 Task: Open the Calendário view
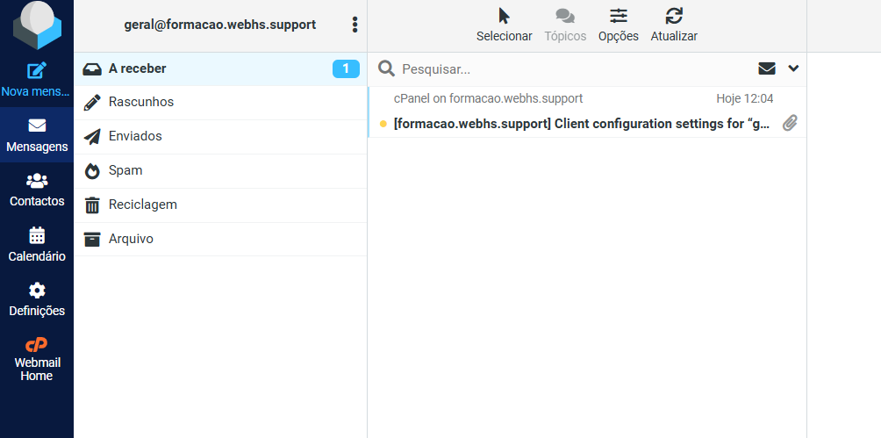(x=37, y=245)
